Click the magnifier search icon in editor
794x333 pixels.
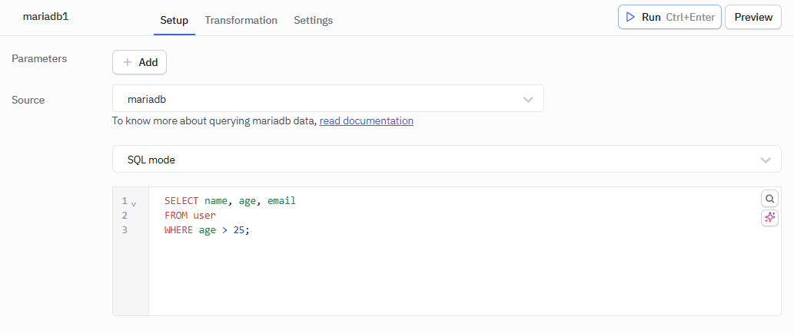pos(769,199)
